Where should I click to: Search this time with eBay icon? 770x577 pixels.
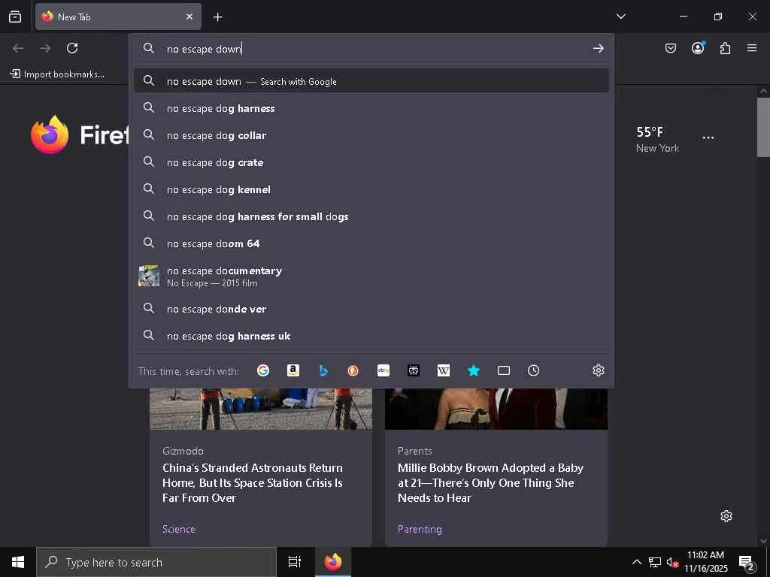point(383,370)
